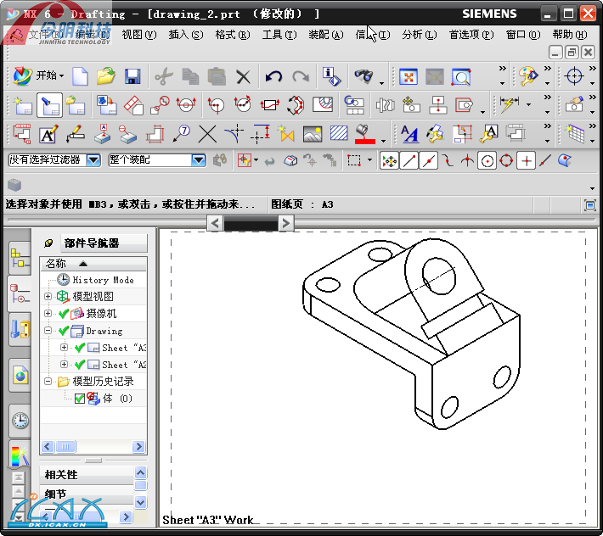Click the binoculars find icon
Viewport: 603px width, 536px height.
pyautogui.click(x=363, y=76)
